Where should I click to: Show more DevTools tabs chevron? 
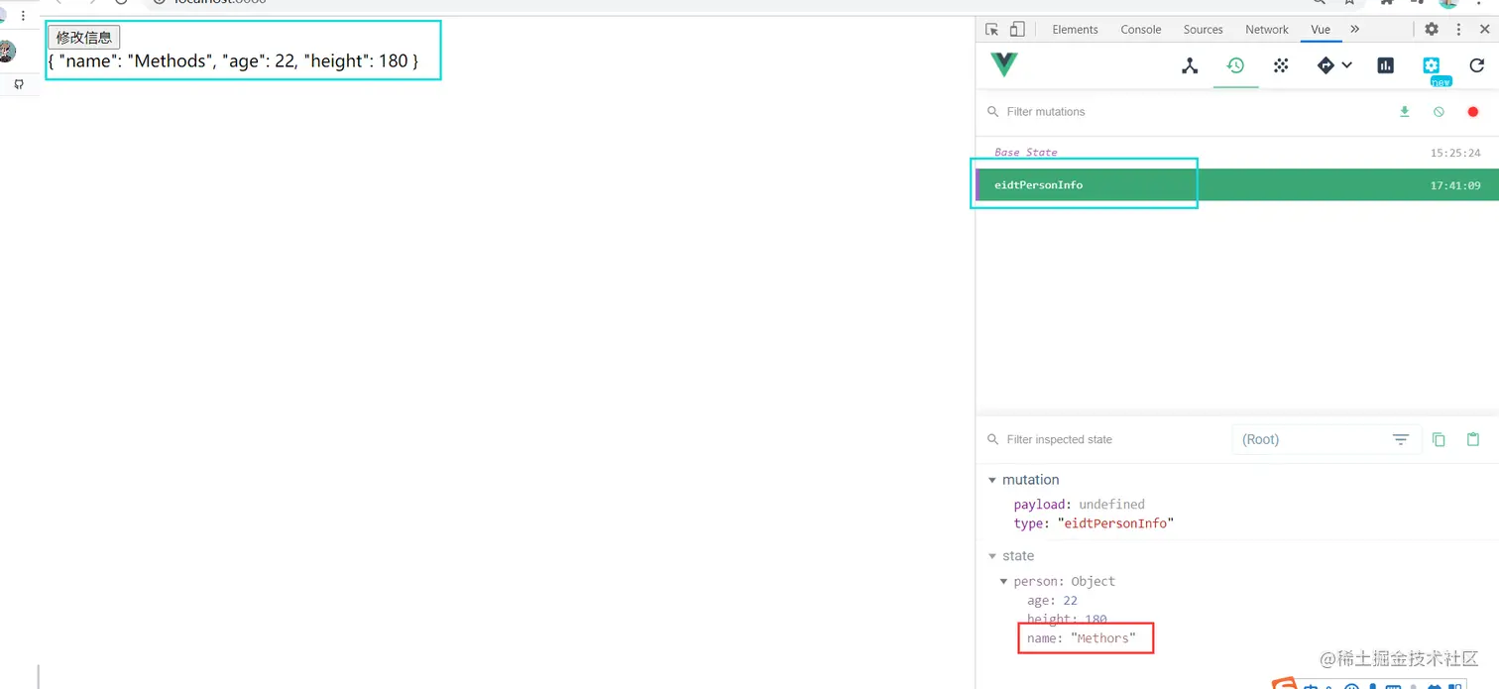[x=1355, y=30]
